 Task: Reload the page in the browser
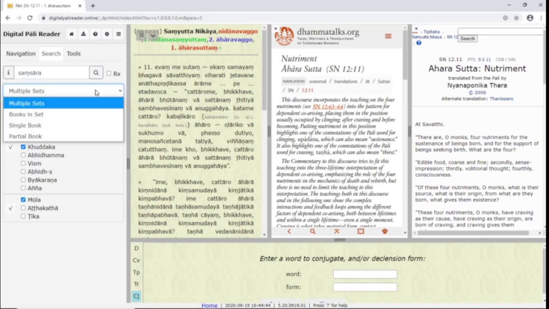[x=30, y=18]
